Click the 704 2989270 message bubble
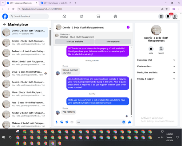 coord(68,112)
